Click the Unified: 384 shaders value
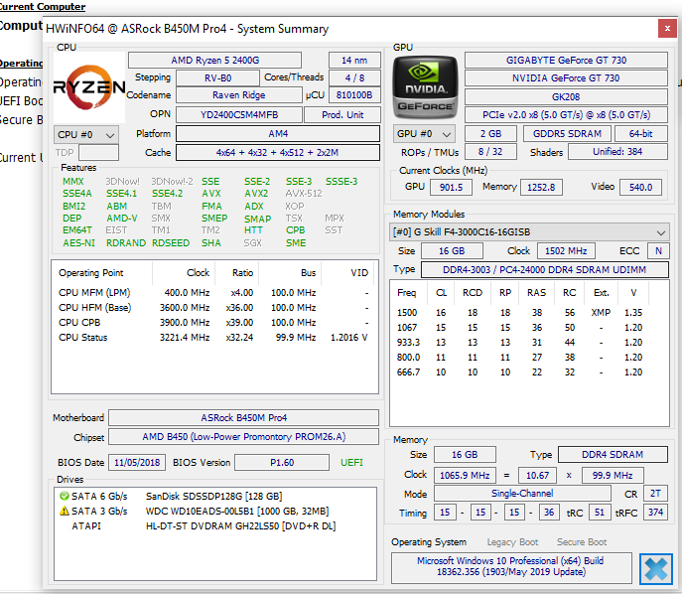 click(x=617, y=151)
